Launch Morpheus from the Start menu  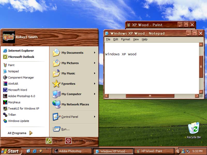tap(12, 102)
